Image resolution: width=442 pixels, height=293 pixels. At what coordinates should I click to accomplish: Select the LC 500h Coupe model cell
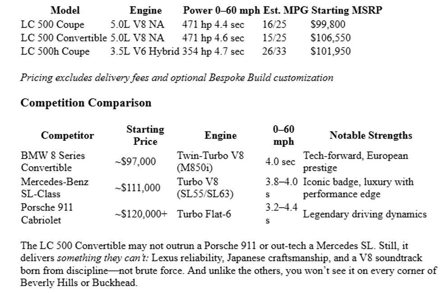coord(55,51)
